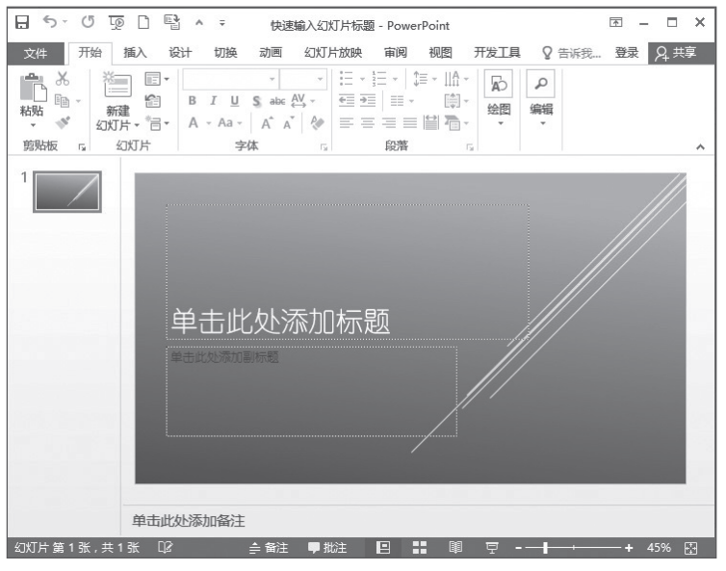Click the Strikethrough abc icon

[x=277, y=101]
